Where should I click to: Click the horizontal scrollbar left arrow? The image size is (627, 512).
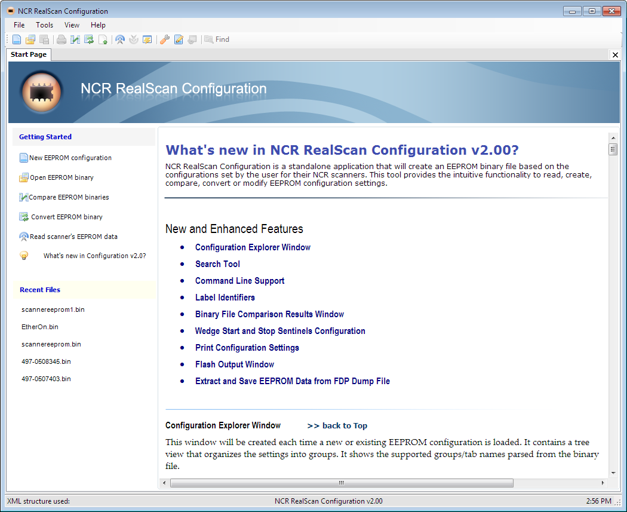(164, 483)
